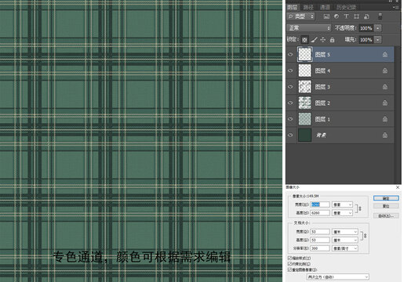The width and height of the screenshot is (404, 282).
Task: Open pixel width unit dropdown
Action: click(342, 204)
